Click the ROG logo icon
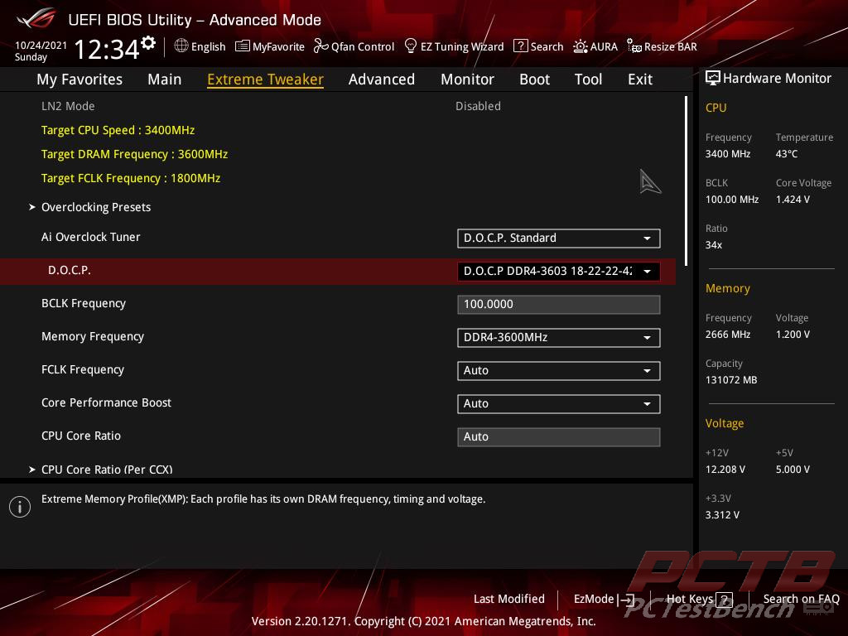The image size is (848, 636). (x=36, y=18)
